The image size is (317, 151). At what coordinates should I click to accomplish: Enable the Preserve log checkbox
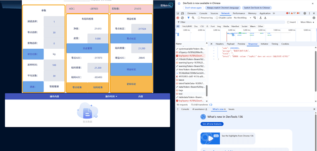point(199,18)
